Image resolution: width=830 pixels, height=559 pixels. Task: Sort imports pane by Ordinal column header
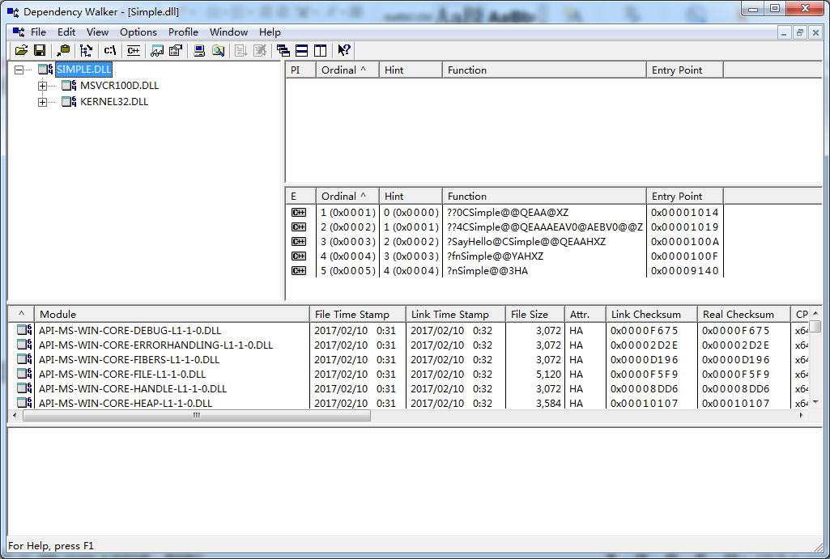(347, 70)
